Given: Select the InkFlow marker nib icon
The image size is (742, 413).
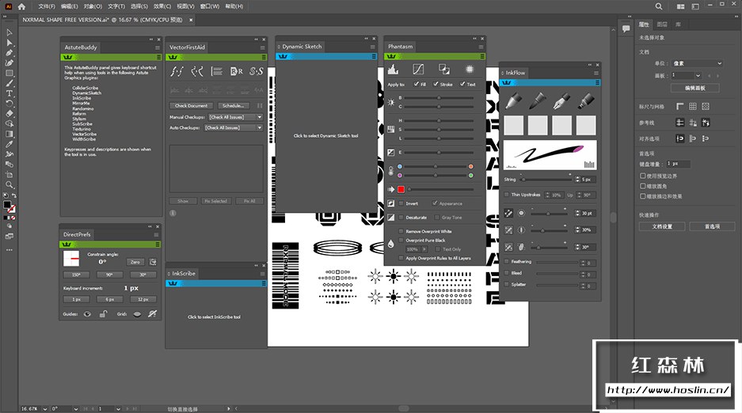Looking at the screenshot, I should (x=586, y=100).
